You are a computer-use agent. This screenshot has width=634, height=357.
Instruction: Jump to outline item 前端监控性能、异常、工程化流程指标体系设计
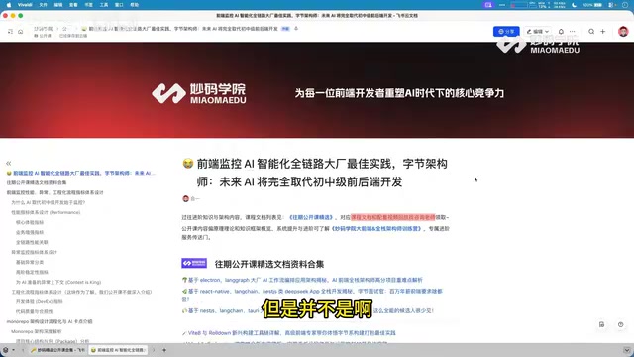point(55,192)
